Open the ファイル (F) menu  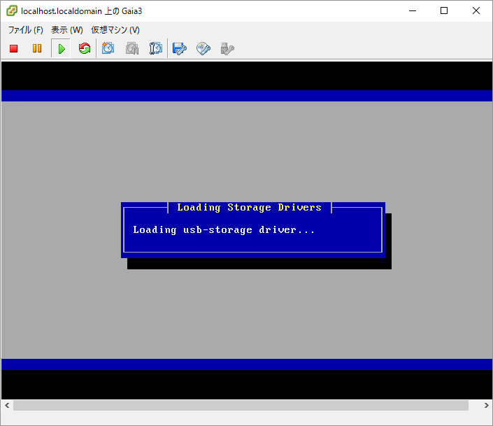pos(25,30)
